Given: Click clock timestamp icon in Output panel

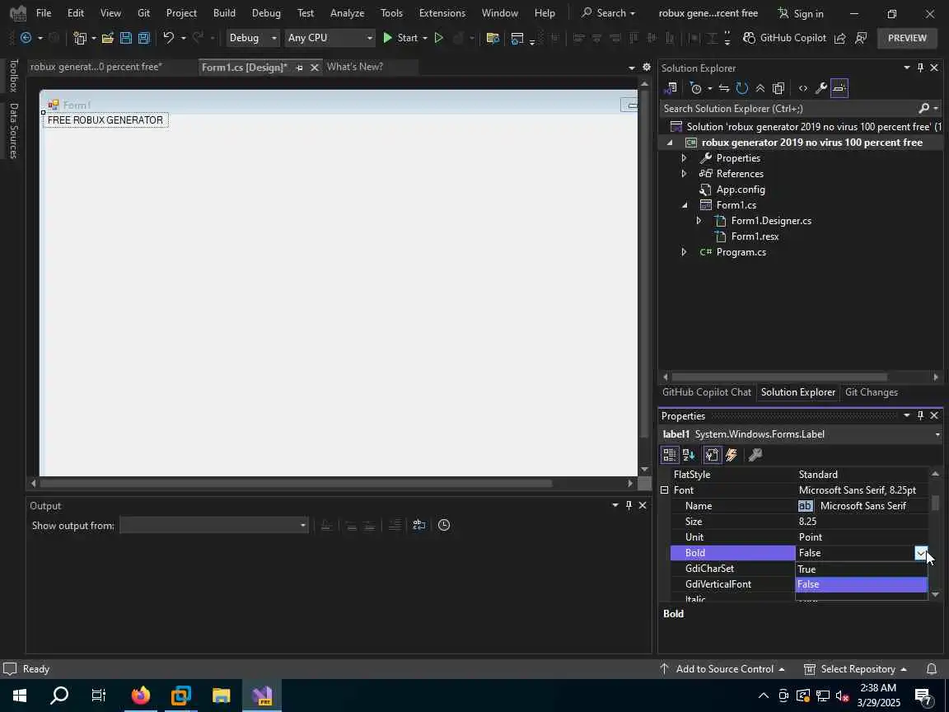Looking at the screenshot, I should click(x=444, y=525).
